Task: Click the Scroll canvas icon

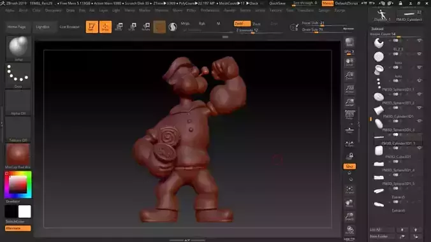Action: click(349, 62)
